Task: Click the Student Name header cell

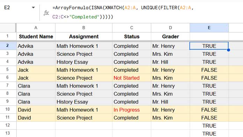Action: click(36, 37)
